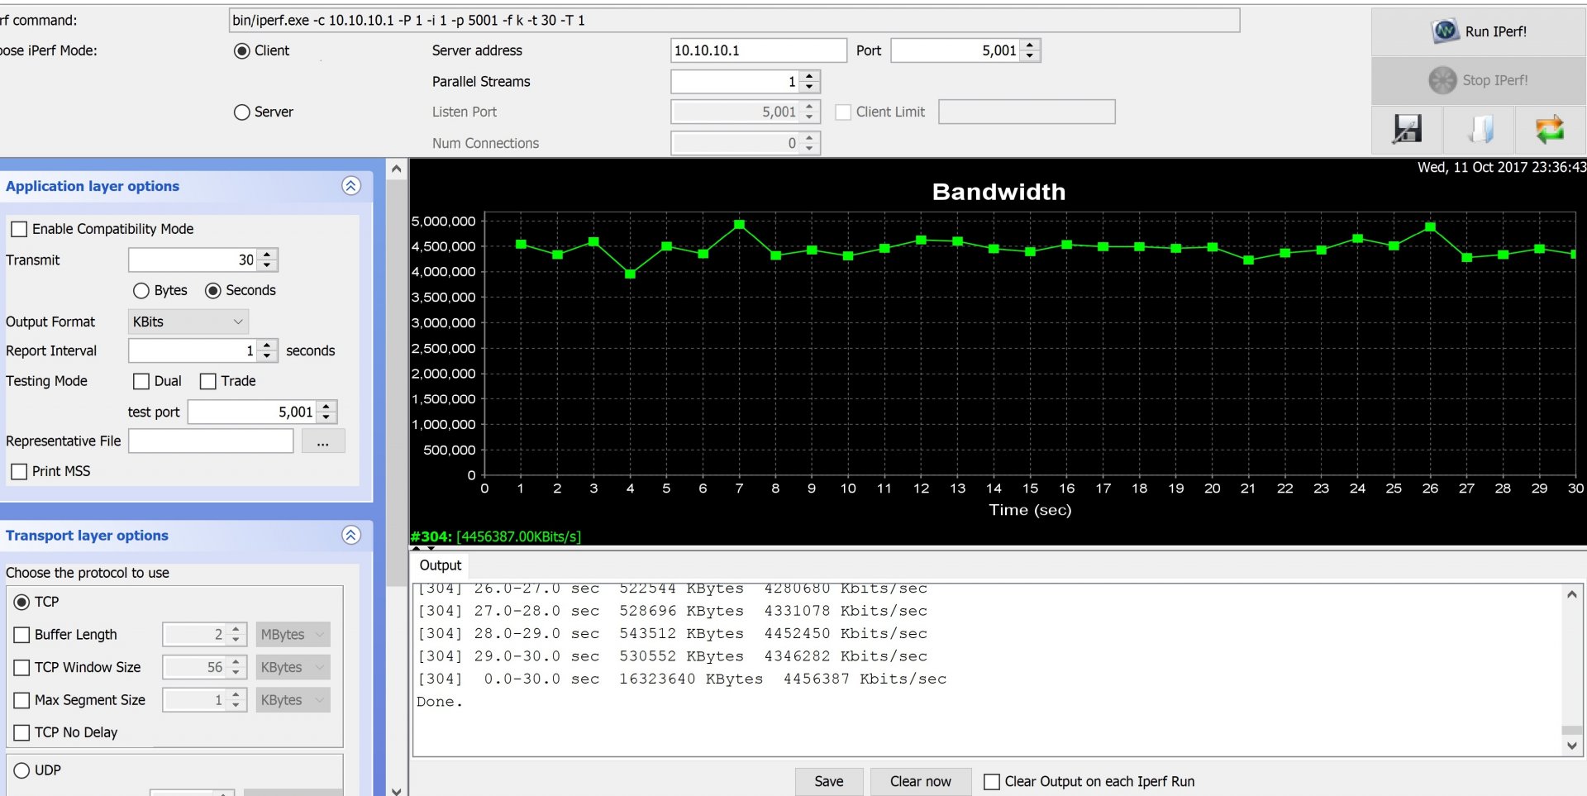Screen dimensions: 1587x796
Task: Click the orange-green arrows refresh icon
Action: [x=1550, y=129]
